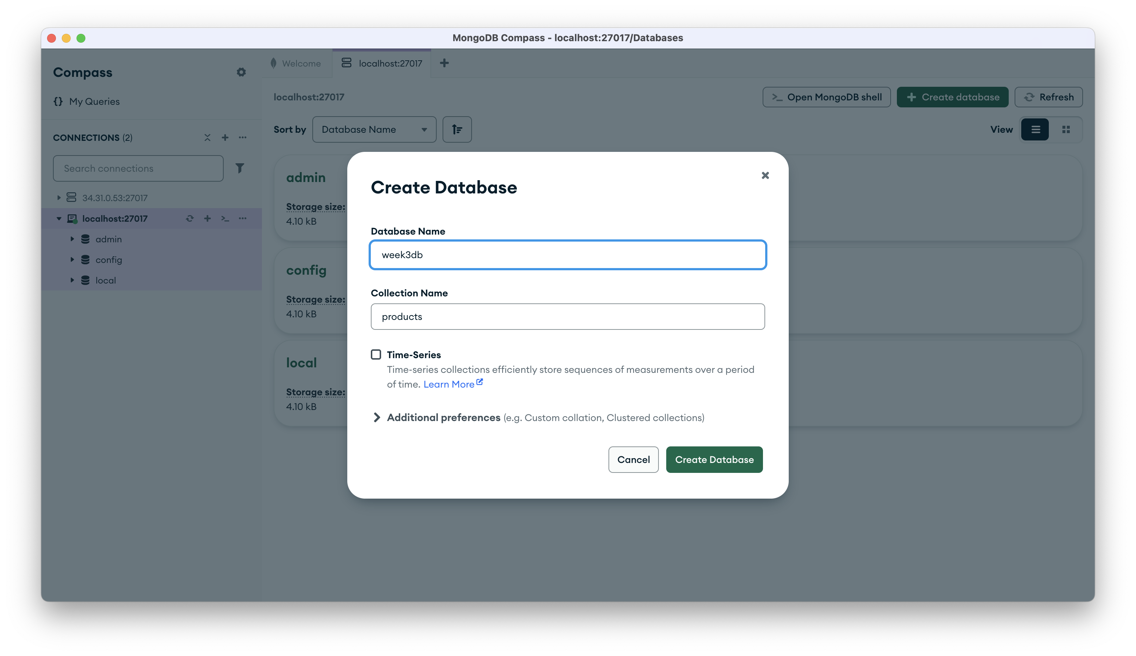The height and width of the screenshot is (656, 1136).
Task: Click the Learn More external link
Action: [452, 384]
